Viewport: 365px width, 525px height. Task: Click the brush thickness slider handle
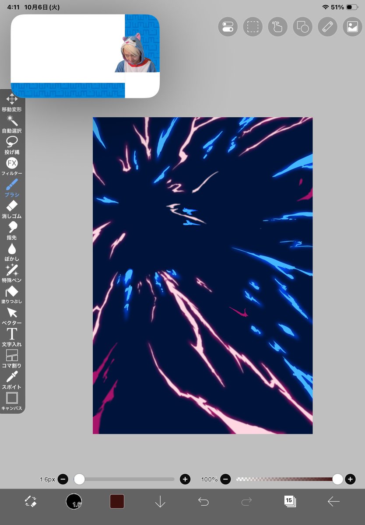click(x=79, y=479)
